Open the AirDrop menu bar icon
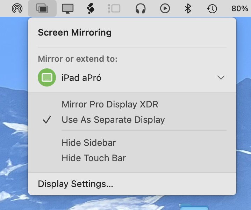Image resolution: width=251 pixels, height=210 pixels. click(17, 8)
